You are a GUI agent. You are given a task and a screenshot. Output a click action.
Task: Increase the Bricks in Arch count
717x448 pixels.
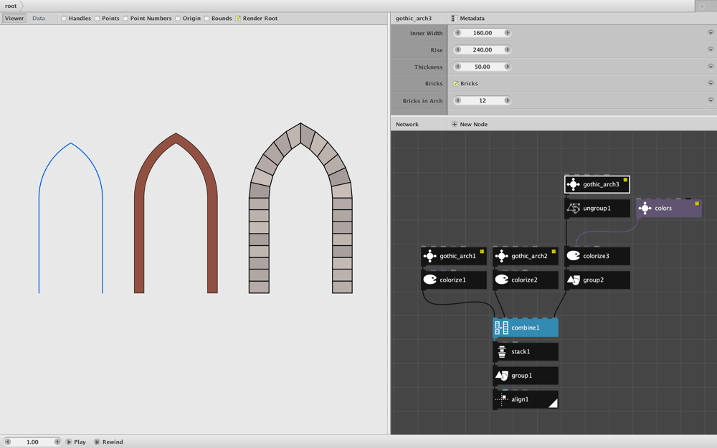click(x=507, y=100)
